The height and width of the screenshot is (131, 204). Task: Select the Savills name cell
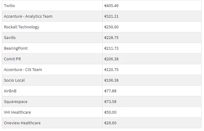click(52, 37)
